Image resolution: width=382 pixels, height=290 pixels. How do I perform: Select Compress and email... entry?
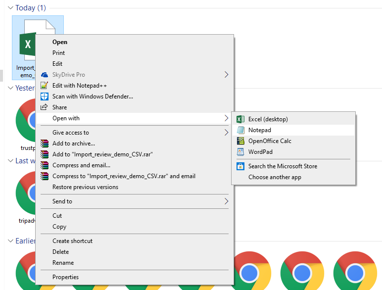tap(135, 165)
